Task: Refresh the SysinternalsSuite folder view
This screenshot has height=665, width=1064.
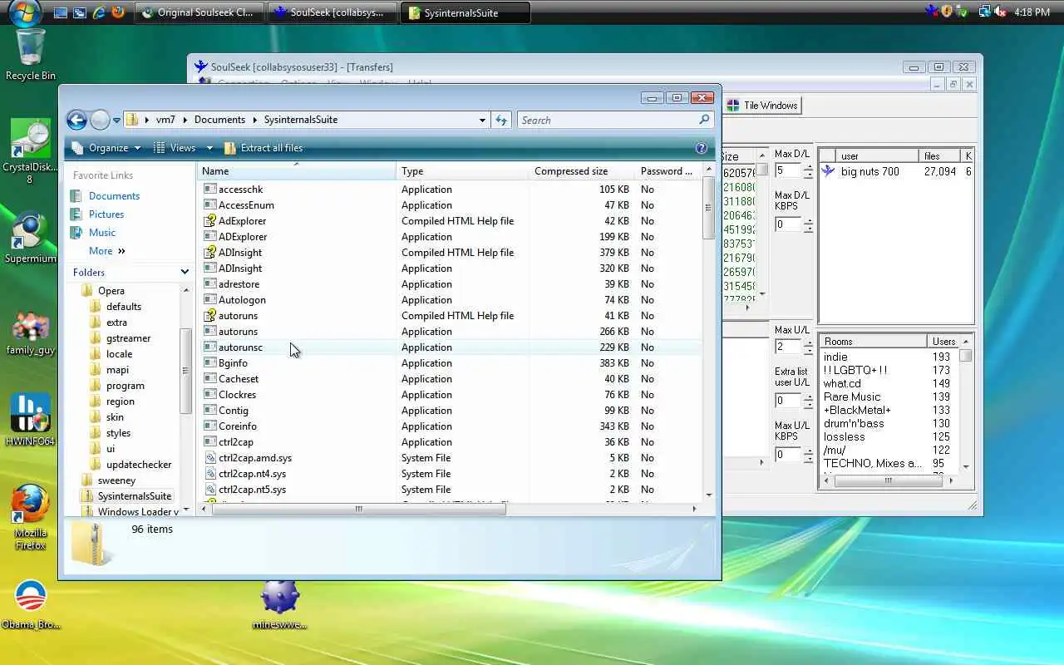Action: (x=501, y=120)
